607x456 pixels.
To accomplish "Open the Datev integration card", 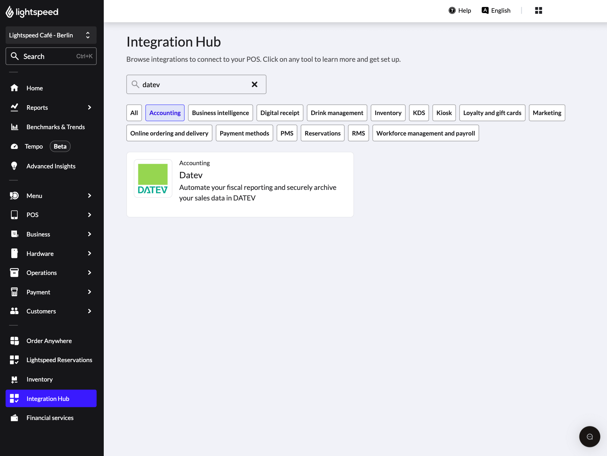I will (240, 184).
